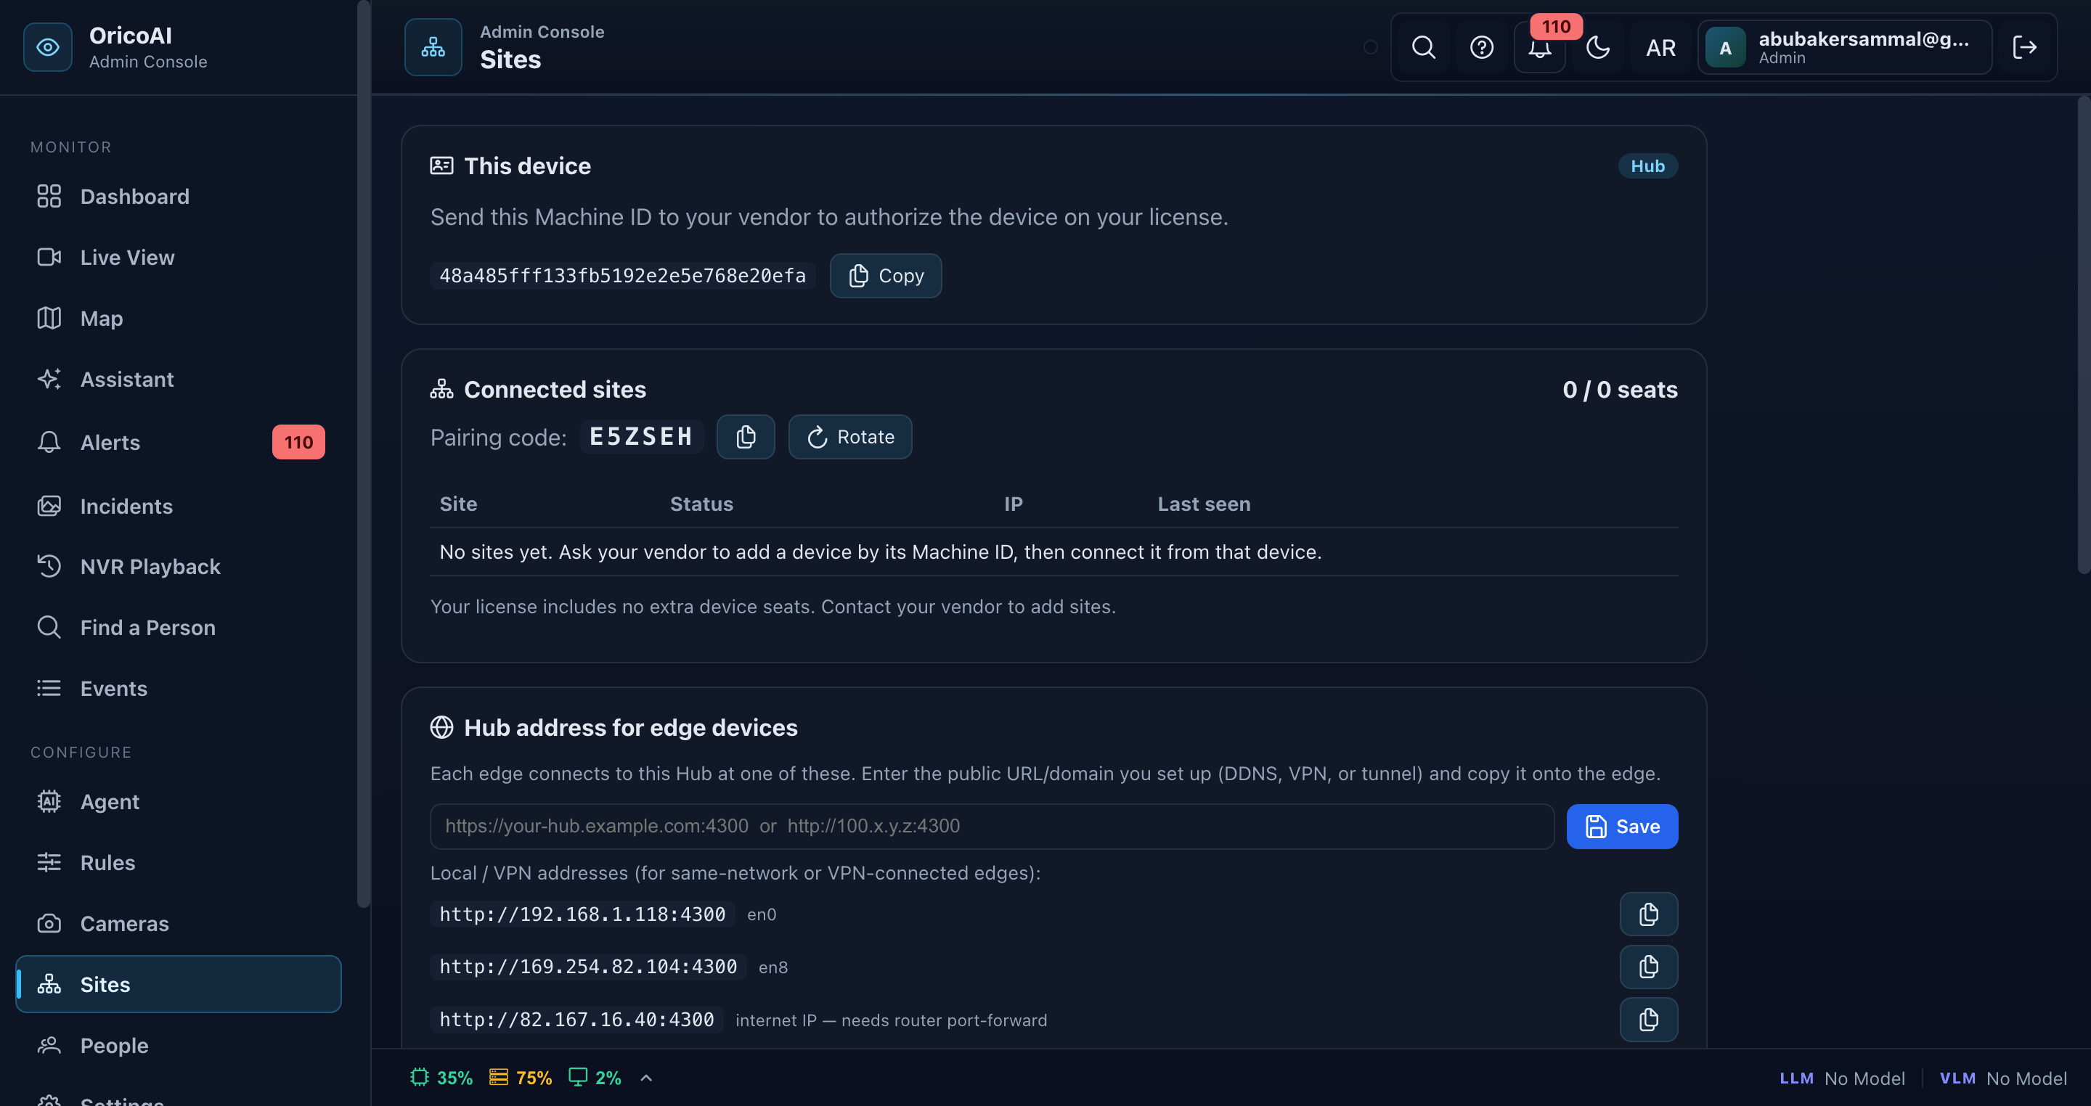
Task: Go to the Map section
Action: click(x=179, y=318)
